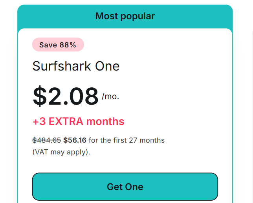Click the +3 EXTRA months promo text
The width and height of the screenshot is (253, 203).
point(78,121)
